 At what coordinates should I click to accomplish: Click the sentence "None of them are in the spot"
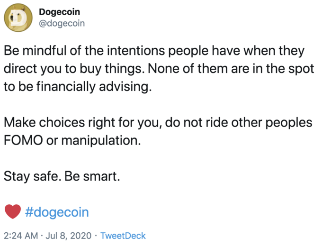point(231,69)
